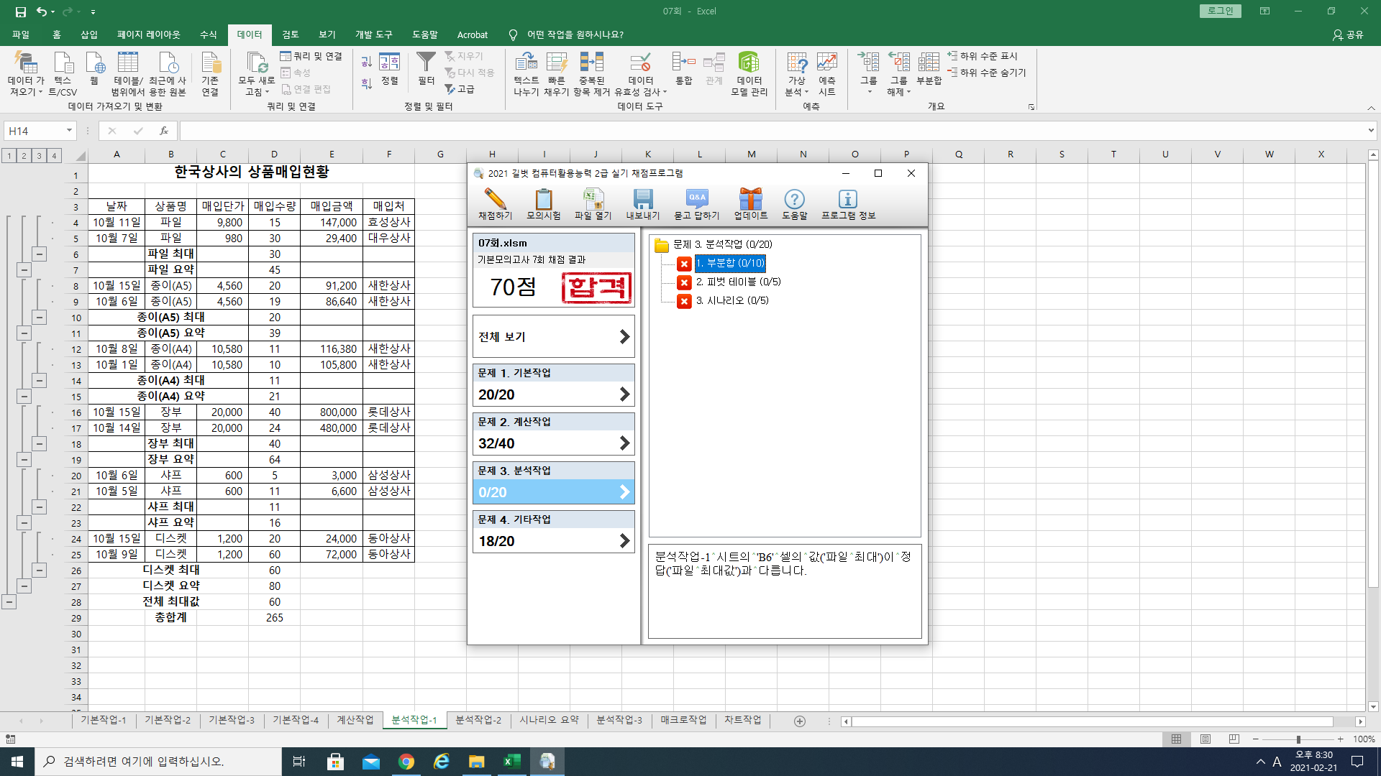This screenshot has width=1381, height=776.
Task: Select outline level 2 button
Action: [x=24, y=155]
